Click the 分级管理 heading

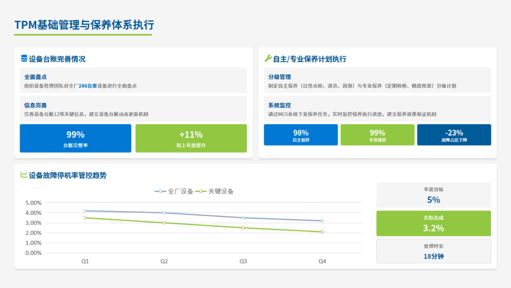(280, 77)
